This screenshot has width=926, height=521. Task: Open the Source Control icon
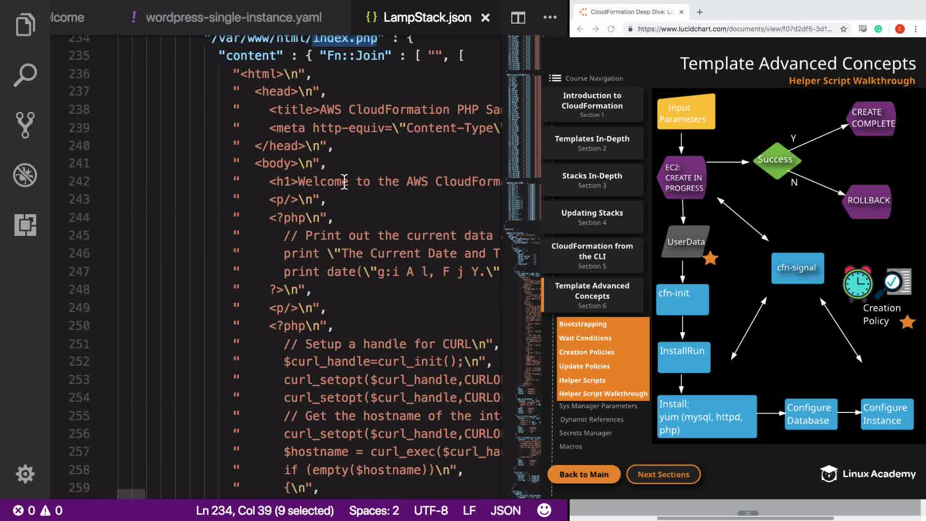click(x=25, y=125)
